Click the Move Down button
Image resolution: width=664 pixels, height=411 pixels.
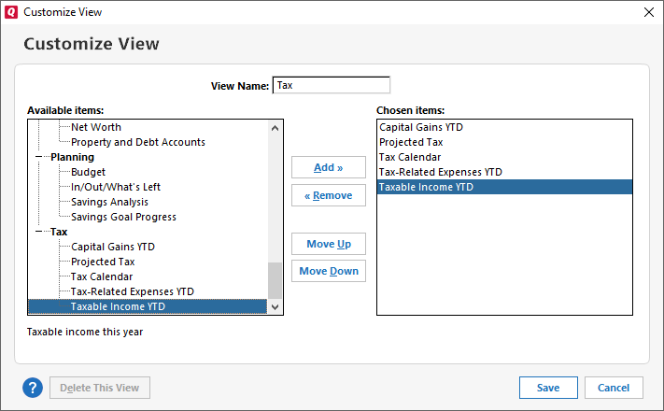click(328, 272)
